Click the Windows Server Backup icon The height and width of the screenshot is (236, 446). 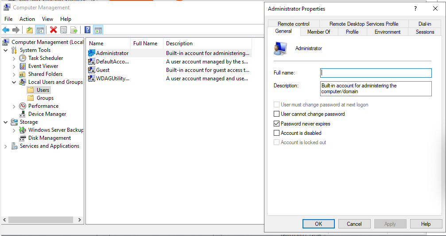23,130
